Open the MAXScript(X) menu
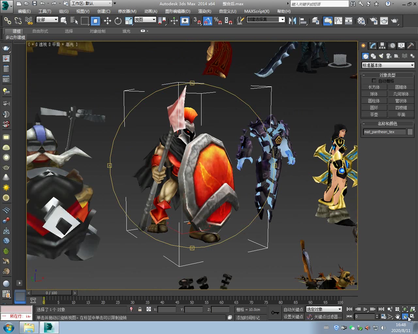This screenshot has height=334, width=418. pos(257,11)
